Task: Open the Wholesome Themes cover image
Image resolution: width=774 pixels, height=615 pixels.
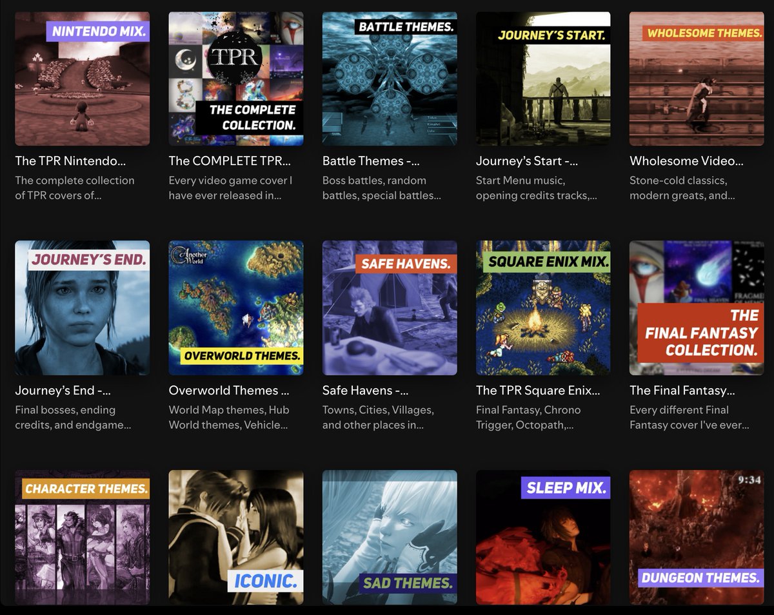Action: coord(696,77)
